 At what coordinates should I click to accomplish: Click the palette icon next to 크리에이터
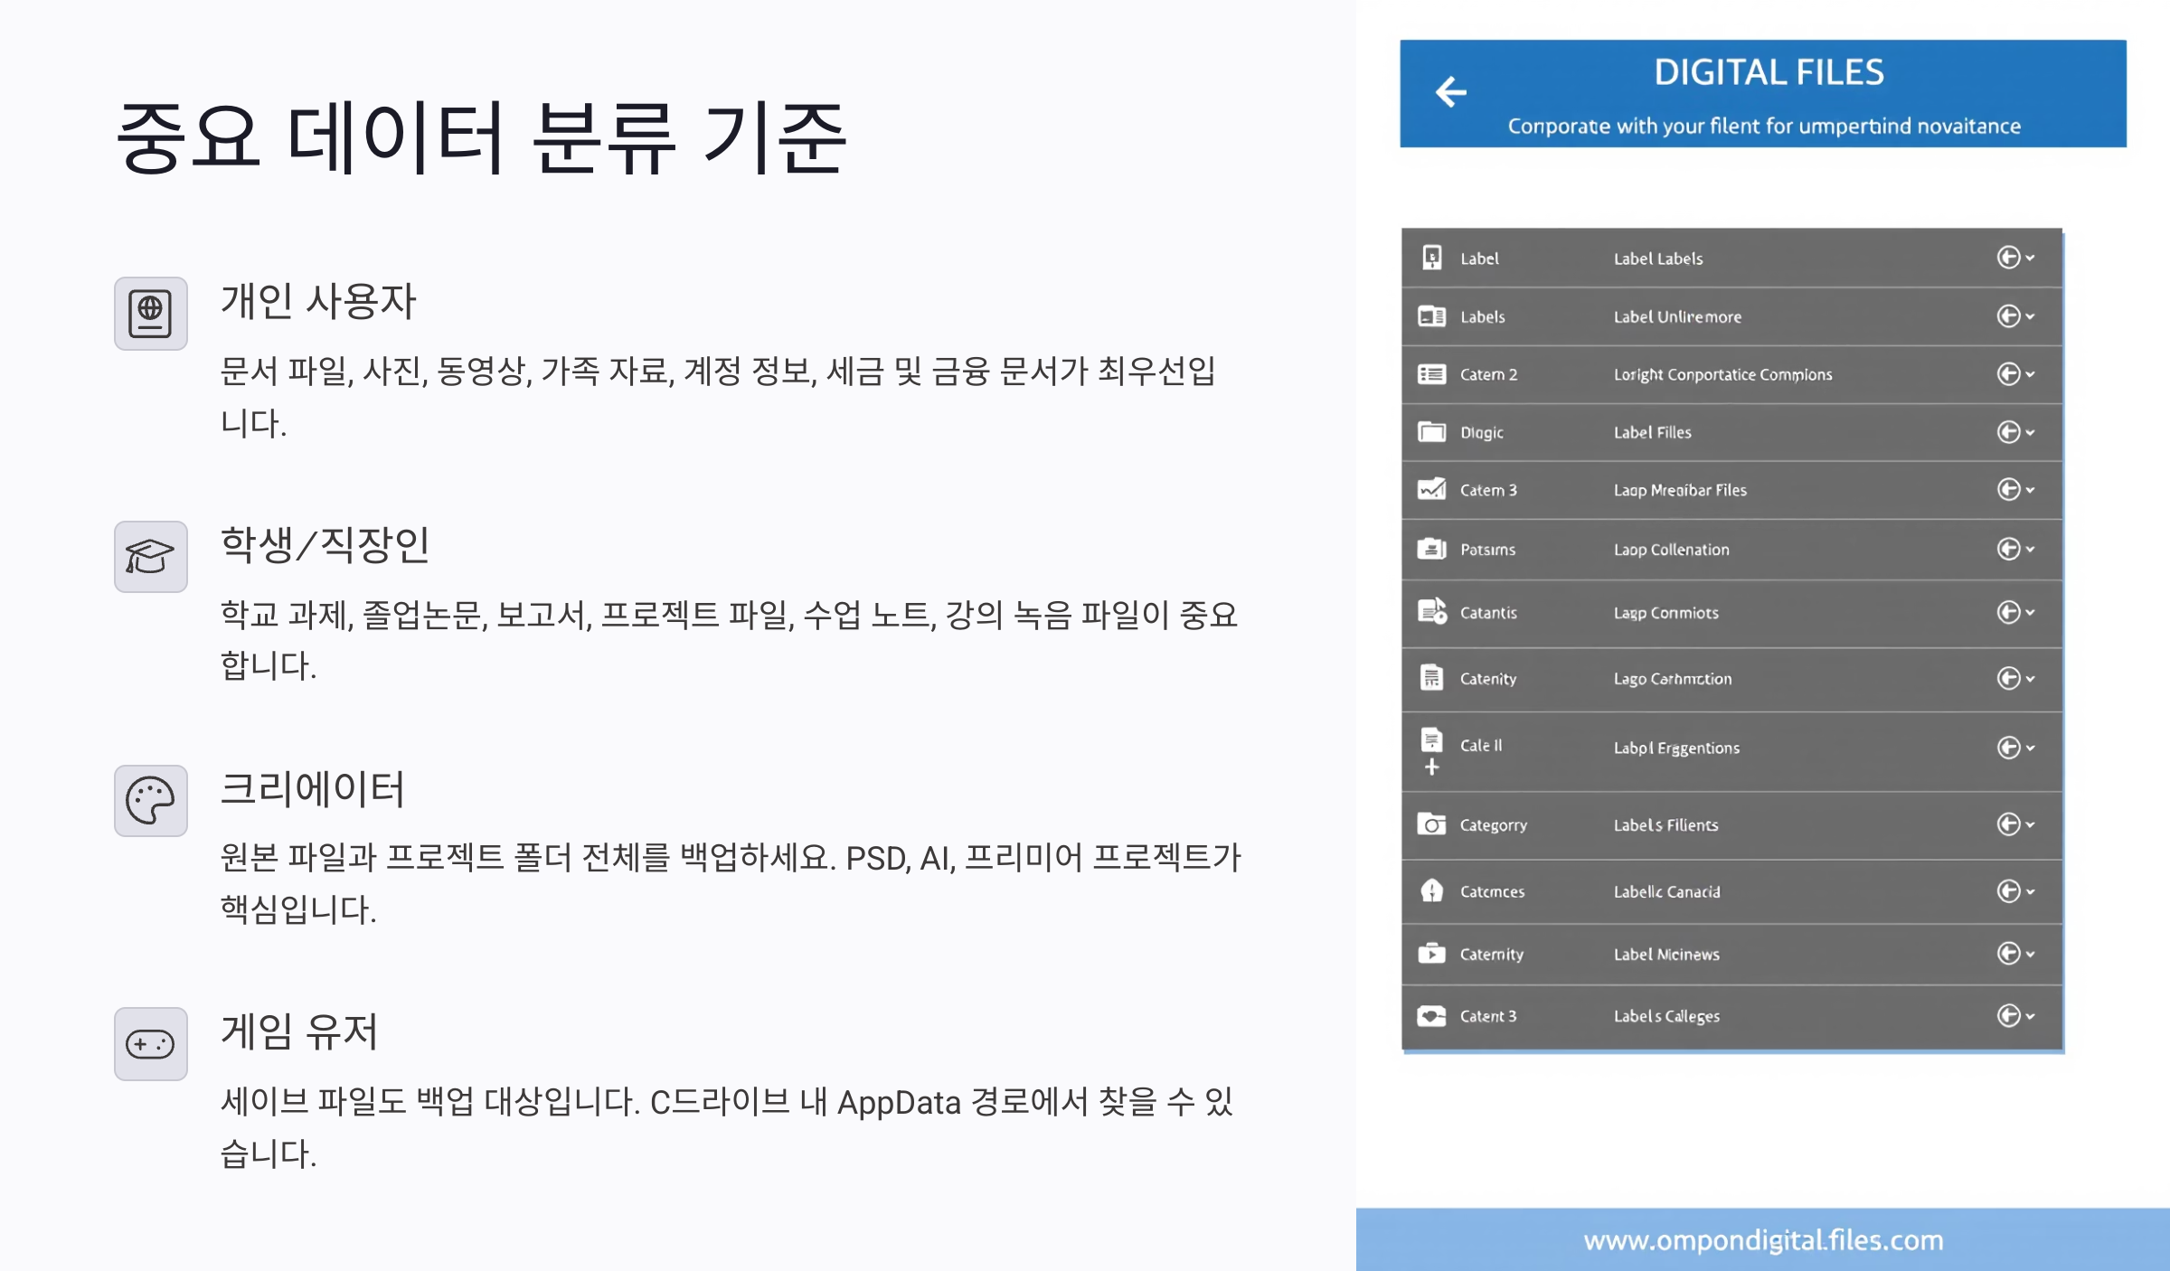[150, 801]
